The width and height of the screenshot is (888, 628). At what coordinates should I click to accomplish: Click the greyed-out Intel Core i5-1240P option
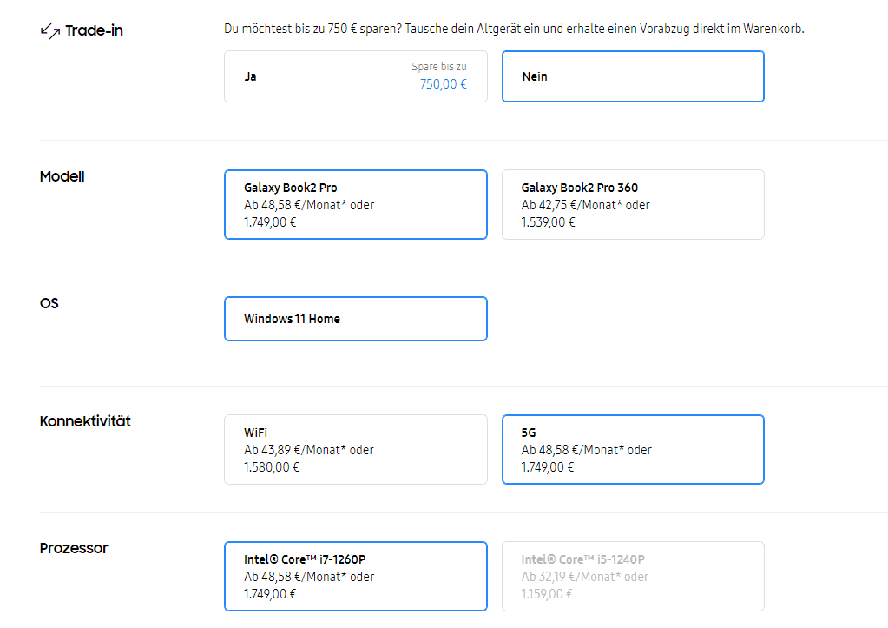633,576
